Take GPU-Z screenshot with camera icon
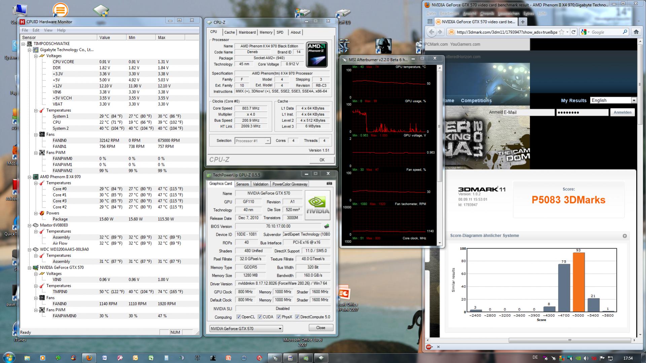 (329, 184)
